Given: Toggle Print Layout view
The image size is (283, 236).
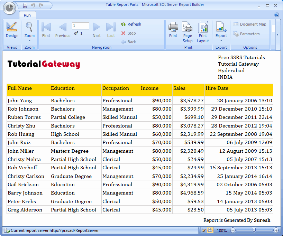Looking at the screenshot, I should (203, 32).
